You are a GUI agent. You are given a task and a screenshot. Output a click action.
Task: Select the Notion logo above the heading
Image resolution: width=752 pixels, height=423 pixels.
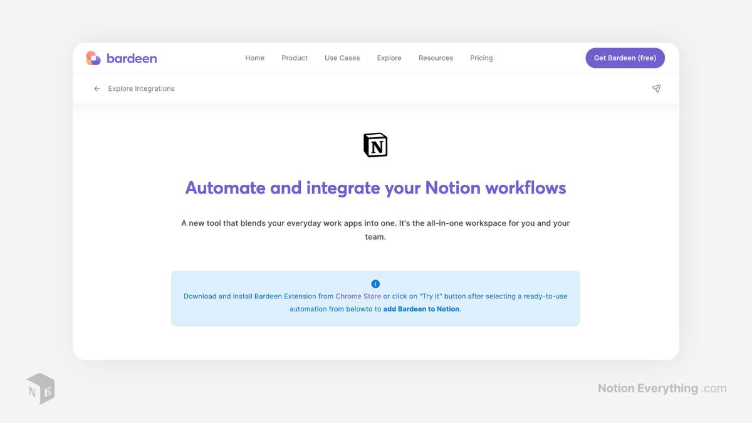click(375, 144)
